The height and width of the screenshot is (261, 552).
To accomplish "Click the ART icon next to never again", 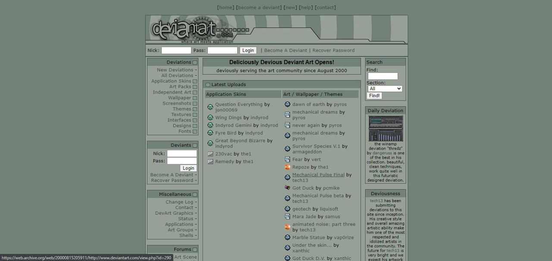I will coord(287,125).
